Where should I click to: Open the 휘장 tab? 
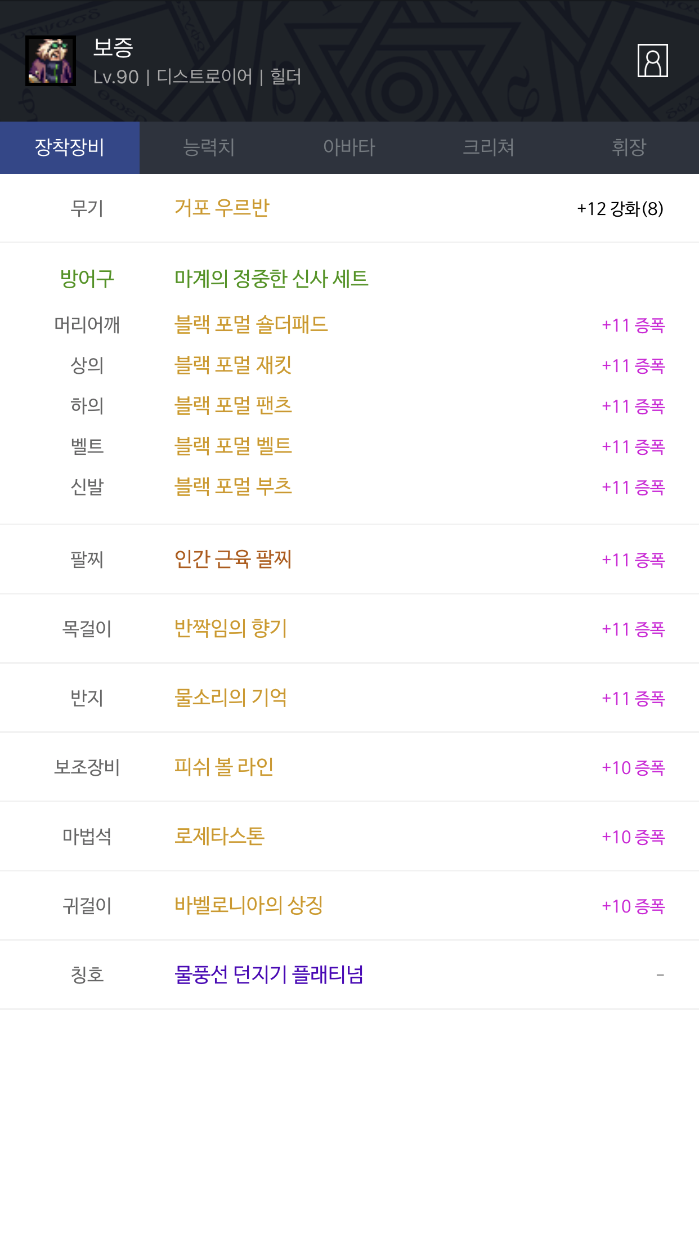point(629,147)
